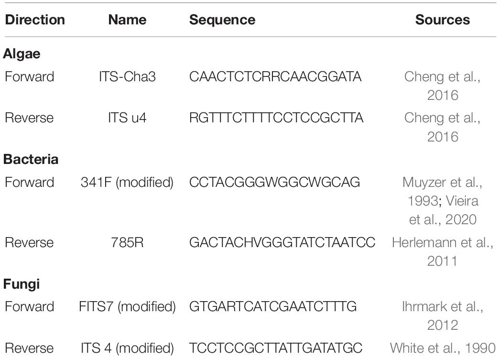Click the Name column header
Viewport: 499px width, 358px height.
tap(127, 20)
